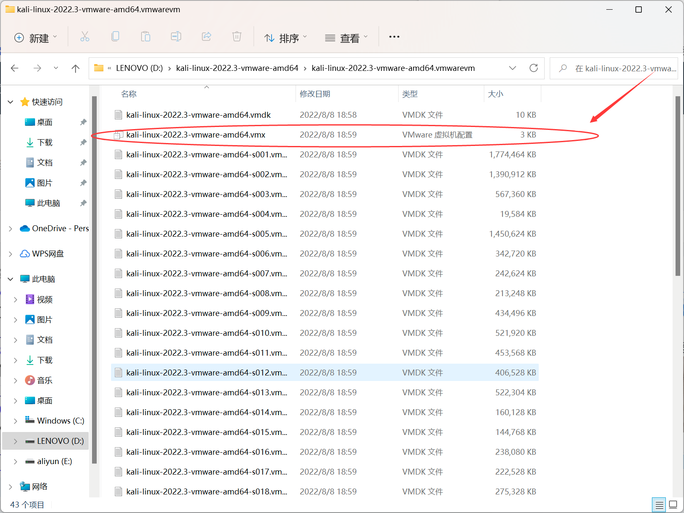Select the s012 vmdk file row
Screen dimensions: 684x513
click(325, 373)
